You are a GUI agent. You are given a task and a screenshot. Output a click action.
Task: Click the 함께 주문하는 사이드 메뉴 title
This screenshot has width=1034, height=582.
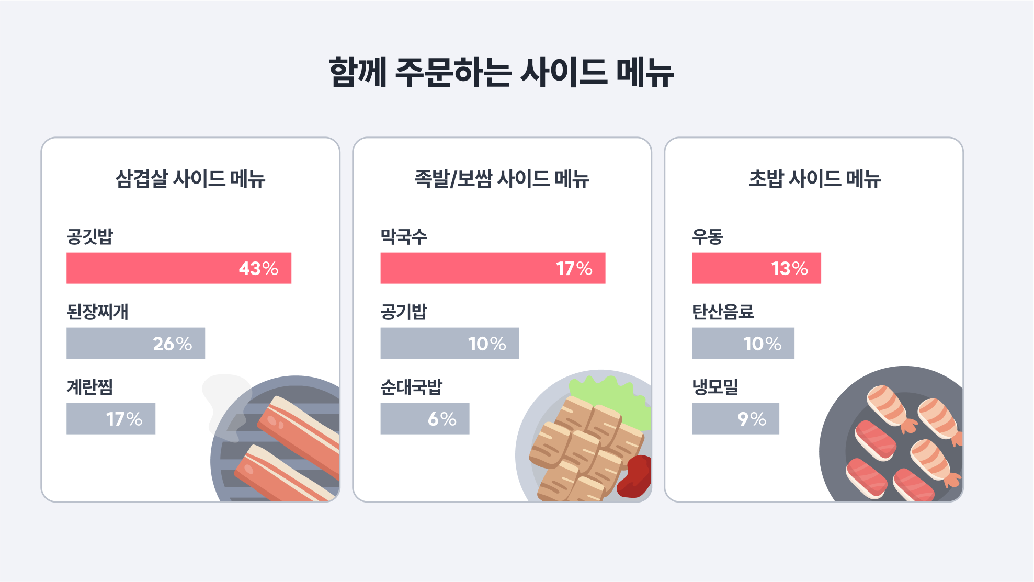[x=502, y=72]
